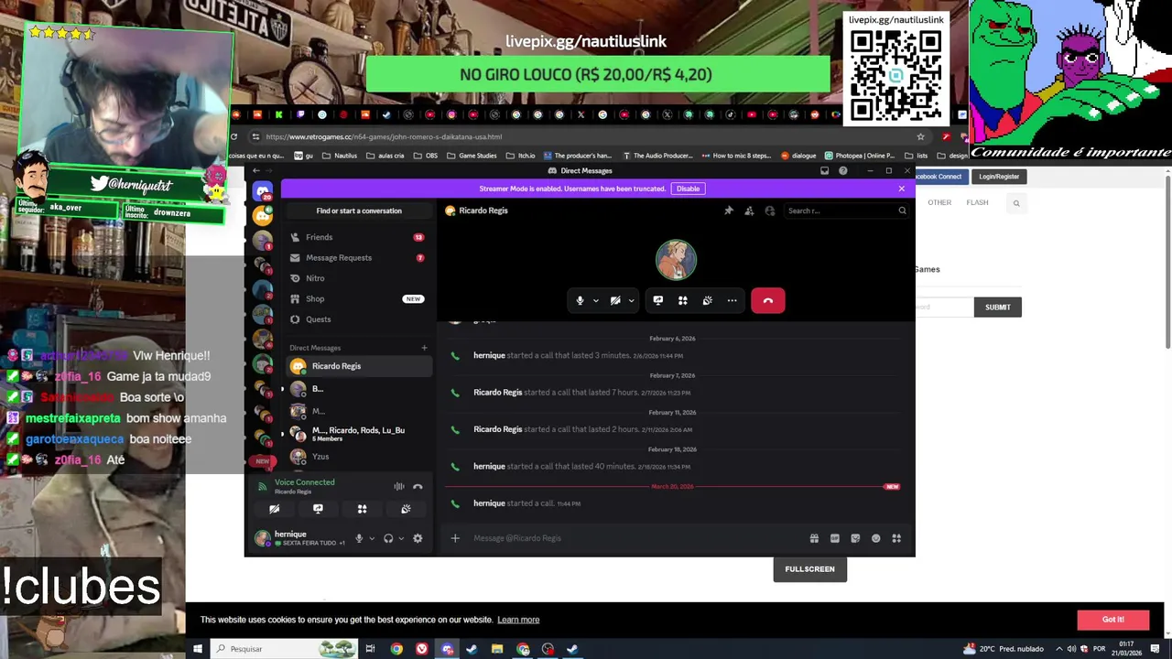Open the FLASH tab on the website
Viewport: 1172px width, 659px height.
(x=977, y=202)
